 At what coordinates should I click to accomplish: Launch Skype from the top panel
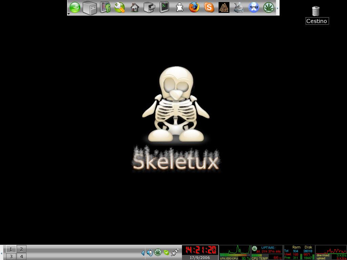pyautogui.click(x=209, y=7)
